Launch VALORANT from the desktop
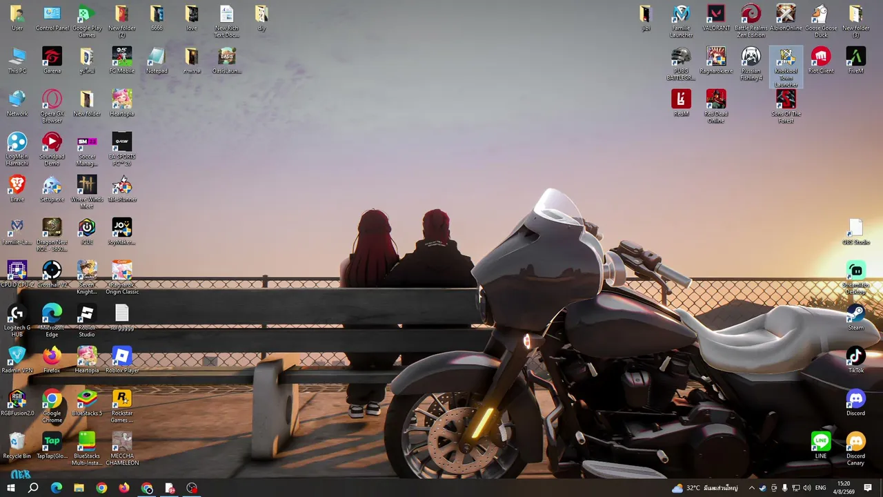Viewport: 883px width, 497px height. 716,17
